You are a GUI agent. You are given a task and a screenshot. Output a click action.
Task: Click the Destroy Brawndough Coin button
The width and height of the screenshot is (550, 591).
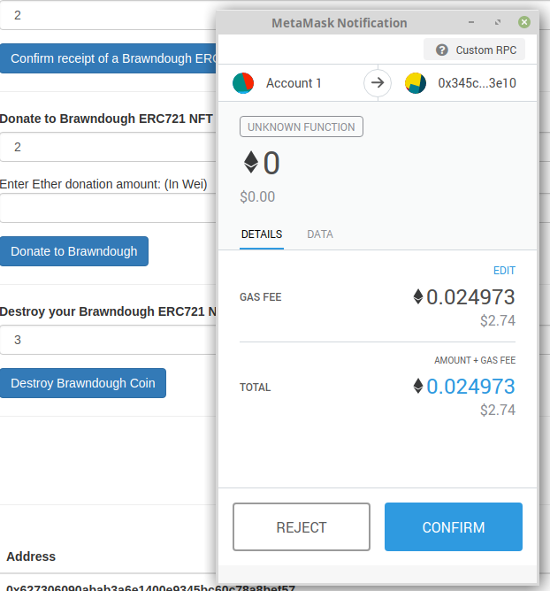pyautogui.click(x=82, y=383)
